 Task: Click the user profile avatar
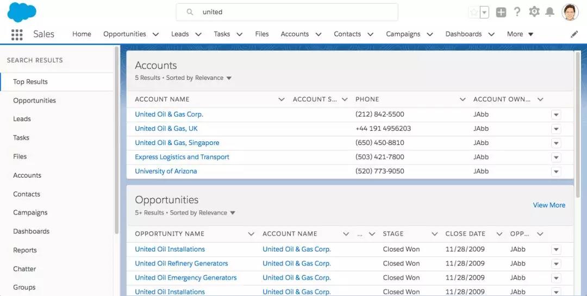[x=570, y=12]
